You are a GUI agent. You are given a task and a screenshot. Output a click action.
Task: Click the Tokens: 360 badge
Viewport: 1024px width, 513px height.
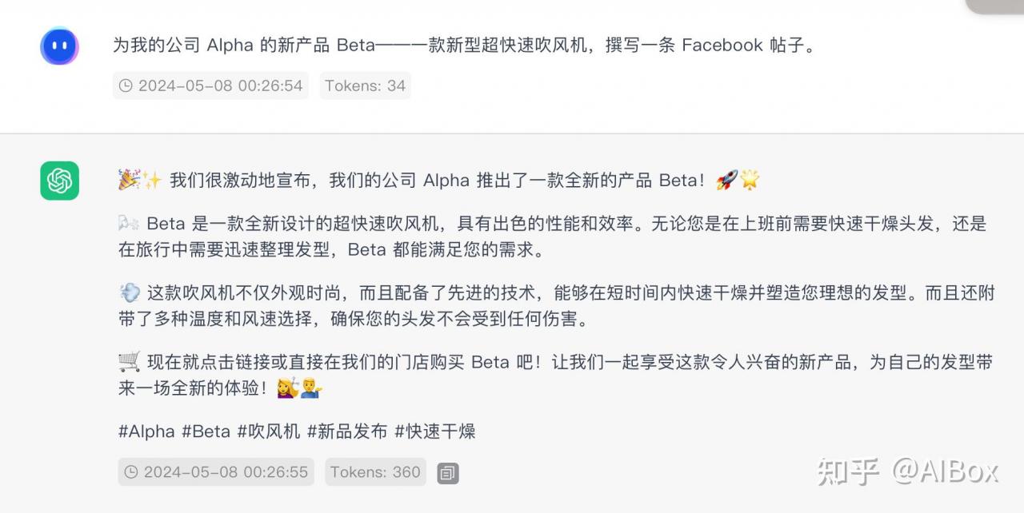(375, 472)
